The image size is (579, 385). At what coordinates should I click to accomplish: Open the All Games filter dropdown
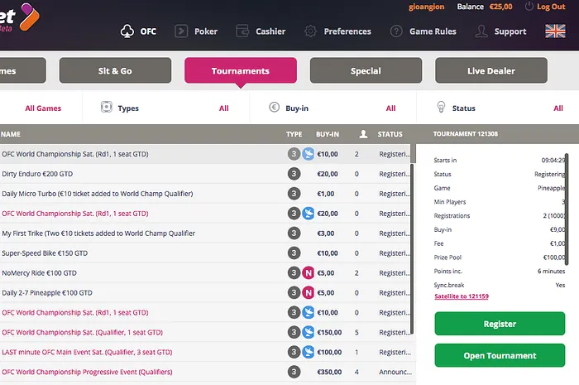coord(41,108)
